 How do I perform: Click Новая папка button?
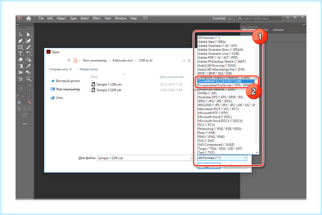point(89,69)
